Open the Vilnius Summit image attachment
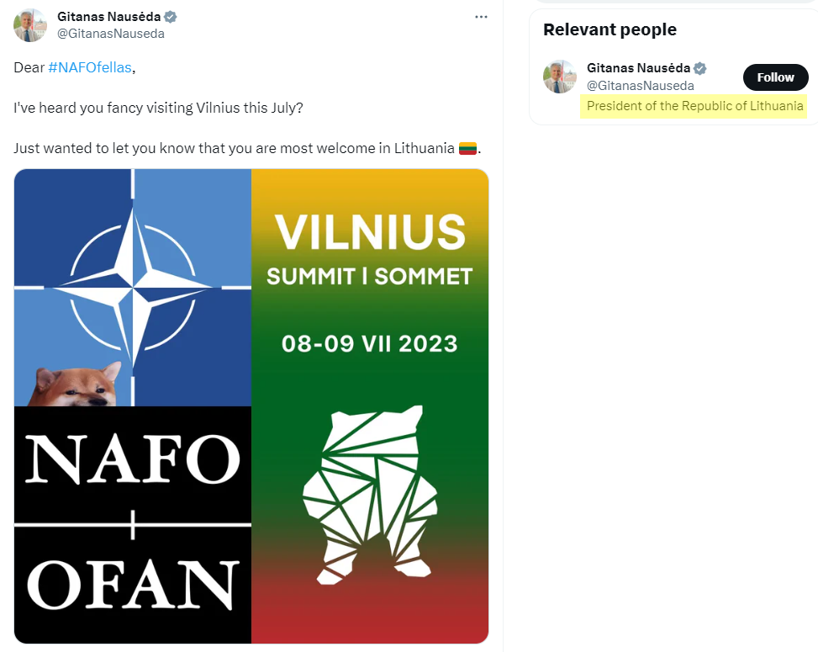 click(251, 406)
